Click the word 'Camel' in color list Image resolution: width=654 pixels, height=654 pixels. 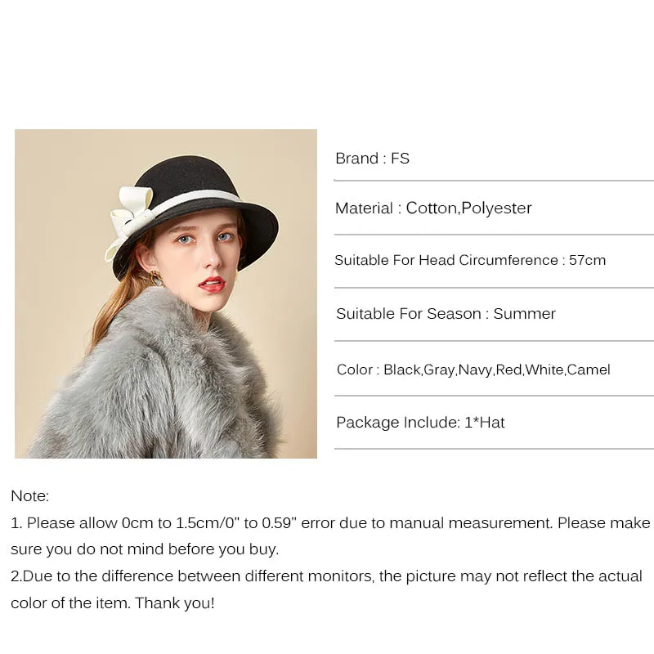click(589, 370)
